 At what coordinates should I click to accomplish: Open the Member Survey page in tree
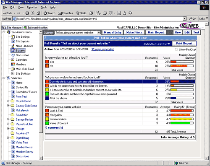click(24, 152)
